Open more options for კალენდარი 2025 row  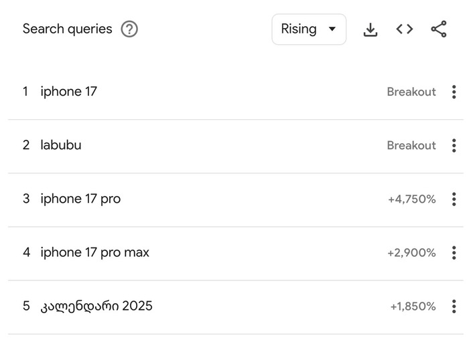coord(454,306)
